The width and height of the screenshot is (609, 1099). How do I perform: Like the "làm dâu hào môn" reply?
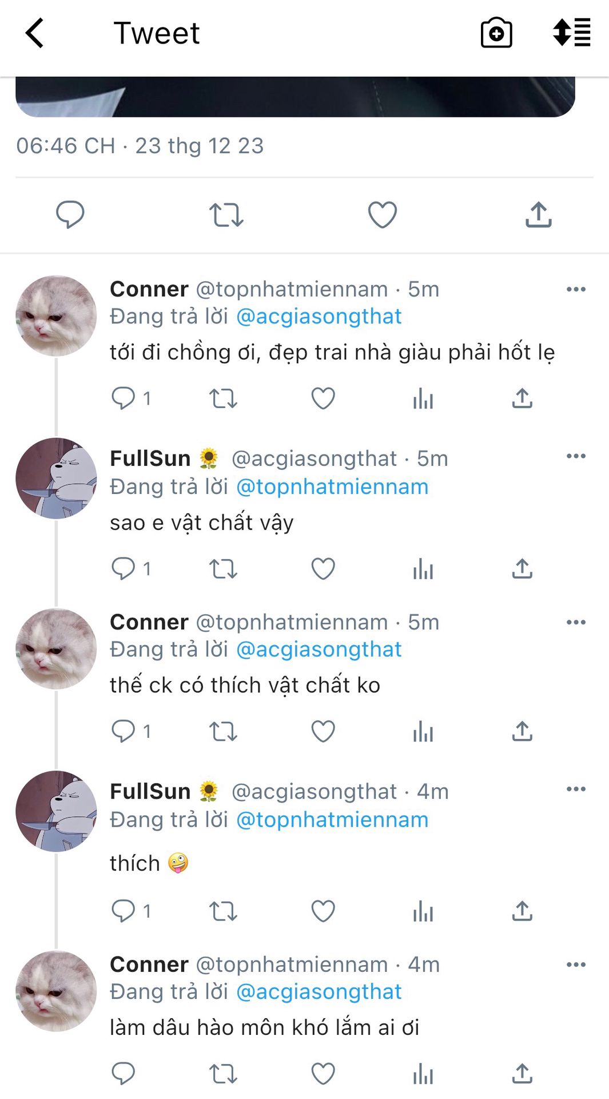[x=323, y=1074]
